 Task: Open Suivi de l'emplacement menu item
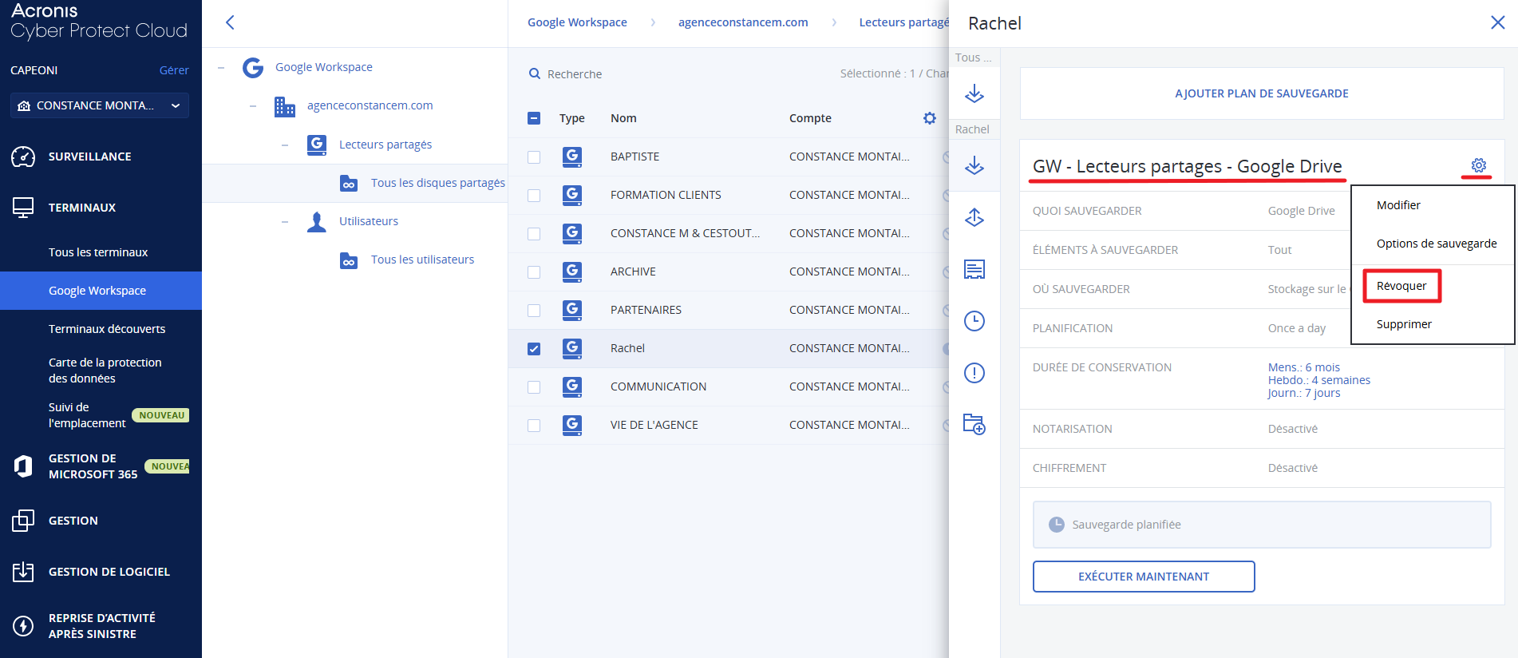pos(87,415)
